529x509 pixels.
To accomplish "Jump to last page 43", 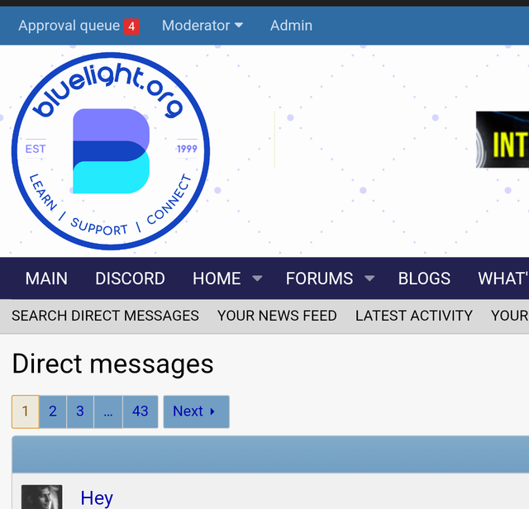I will coord(141,411).
